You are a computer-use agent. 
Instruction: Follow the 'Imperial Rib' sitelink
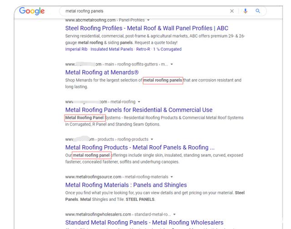(76, 49)
